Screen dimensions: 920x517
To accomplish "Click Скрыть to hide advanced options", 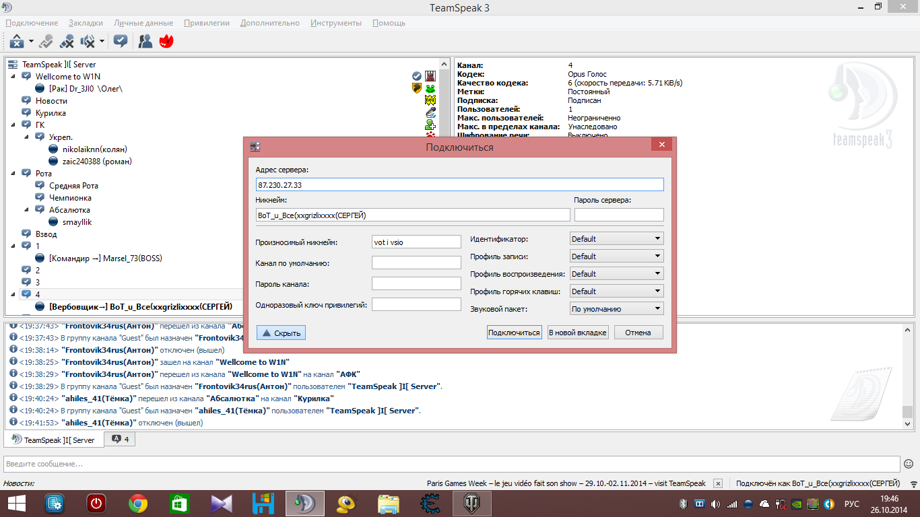I will pyautogui.click(x=281, y=333).
